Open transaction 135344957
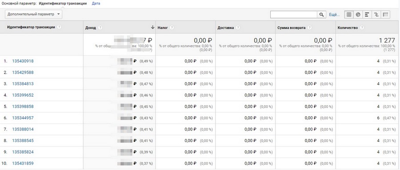The width and height of the screenshot is (400, 170). point(23,118)
